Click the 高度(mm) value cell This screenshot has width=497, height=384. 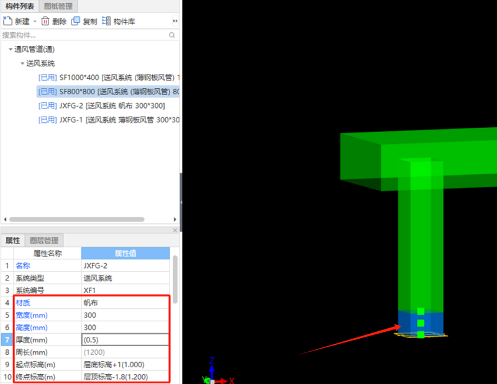coord(125,328)
